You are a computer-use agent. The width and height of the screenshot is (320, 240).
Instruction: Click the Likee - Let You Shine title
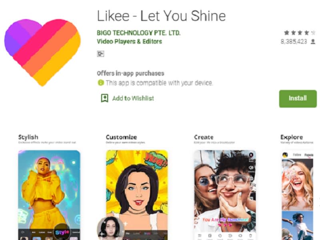pyautogui.click(x=161, y=16)
